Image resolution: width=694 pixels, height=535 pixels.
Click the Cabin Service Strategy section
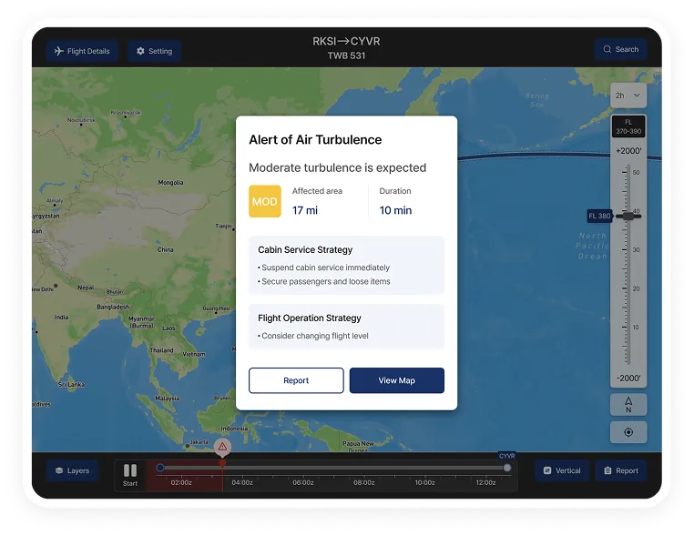click(346, 266)
